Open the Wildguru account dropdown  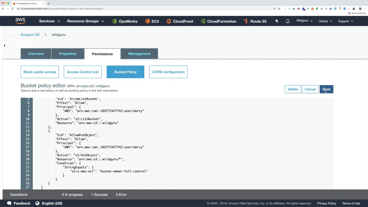tap(304, 21)
